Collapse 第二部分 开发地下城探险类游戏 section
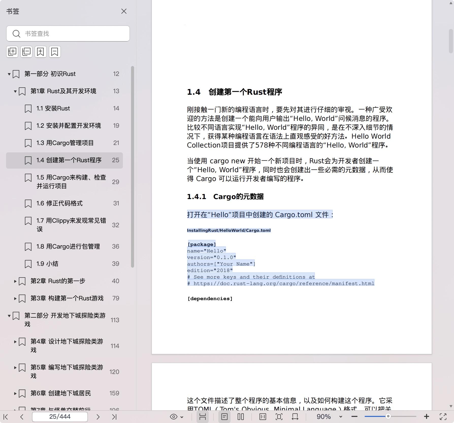 point(9,316)
